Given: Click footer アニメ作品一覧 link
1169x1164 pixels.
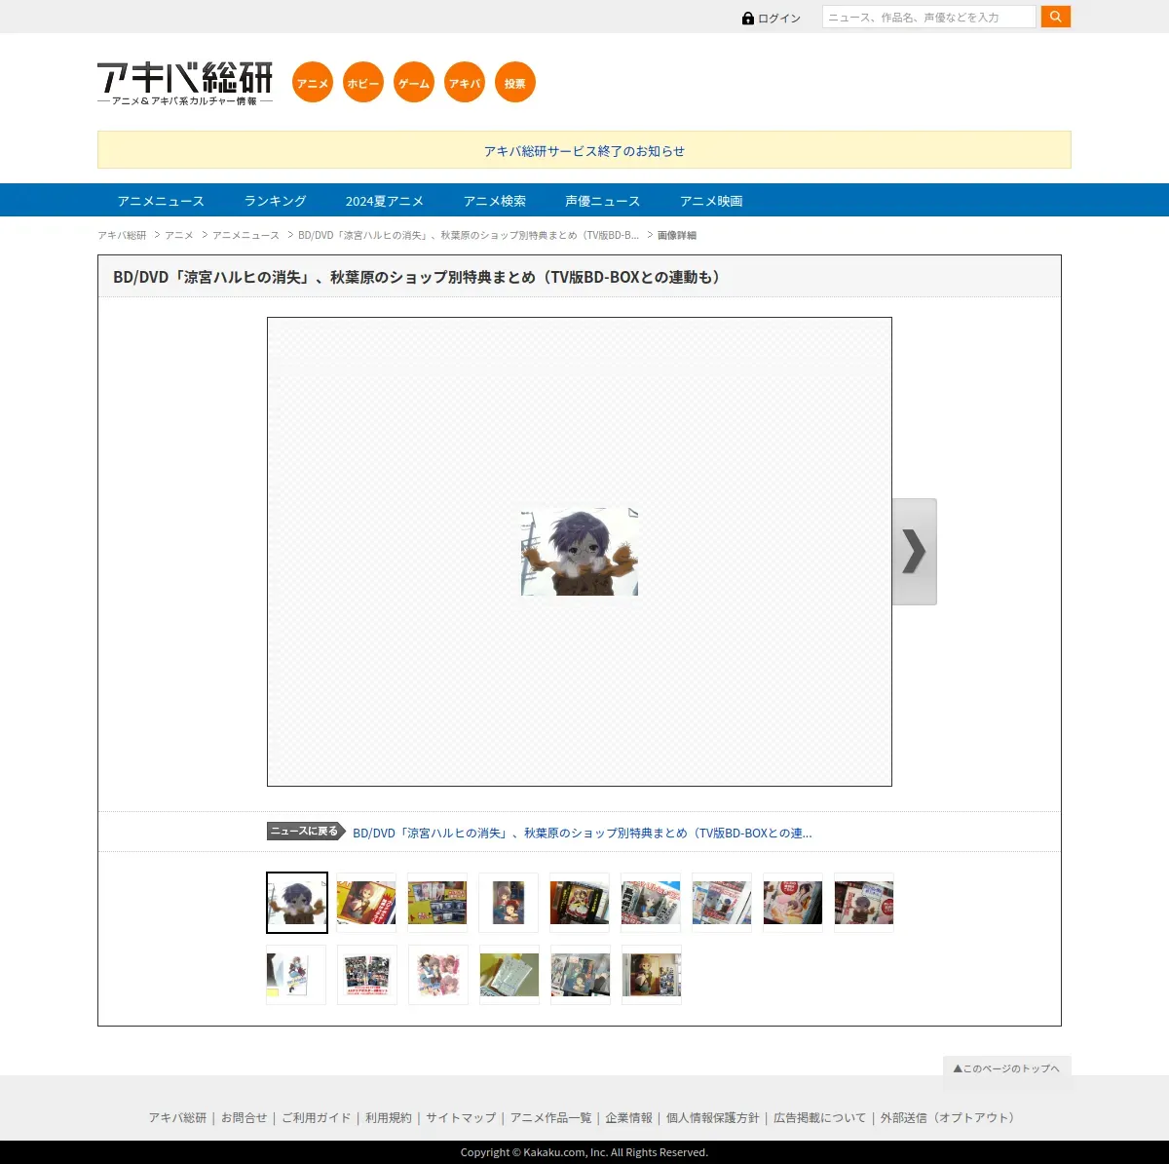Looking at the screenshot, I should click(550, 1118).
